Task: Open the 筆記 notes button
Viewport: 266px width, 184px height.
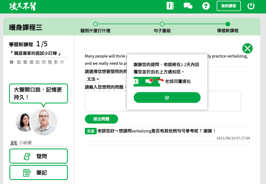Action: click(x=39, y=172)
